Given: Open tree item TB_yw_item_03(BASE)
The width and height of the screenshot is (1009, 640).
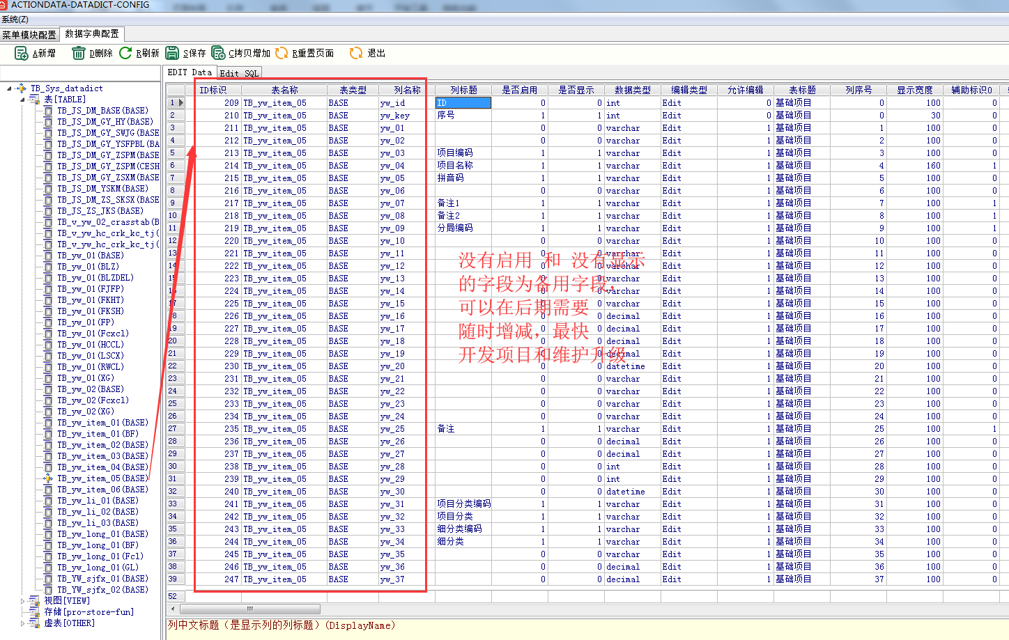Looking at the screenshot, I should pos(102,456).
